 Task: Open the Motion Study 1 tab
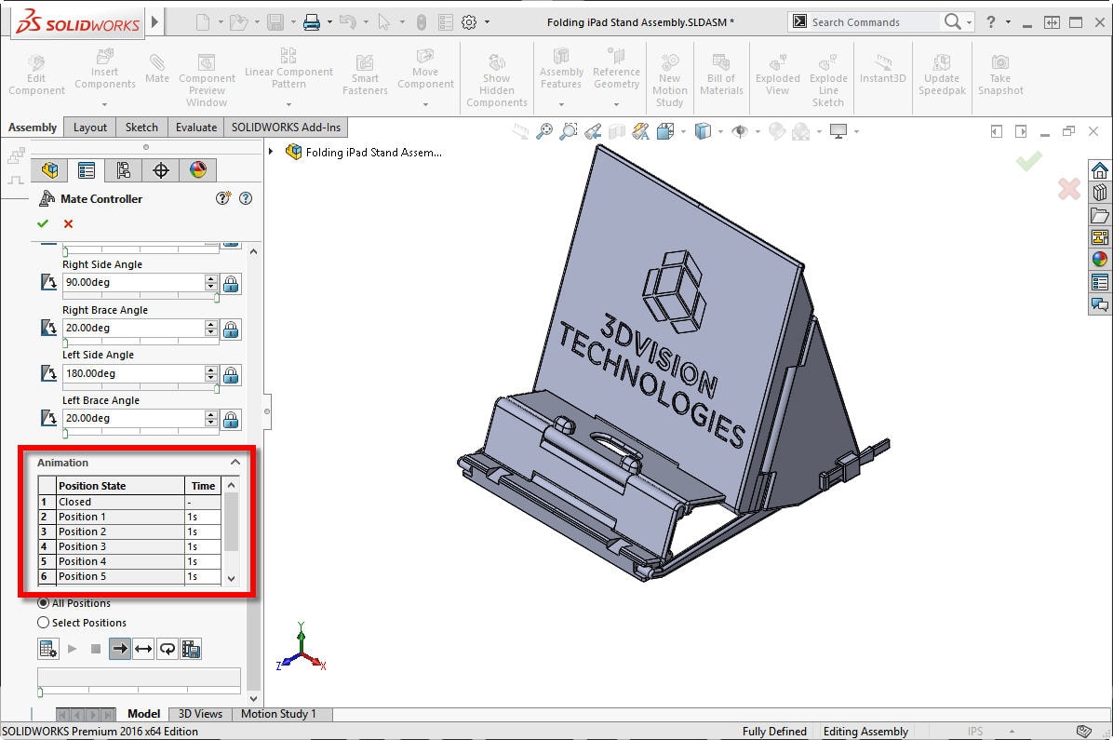coord(278,714)
